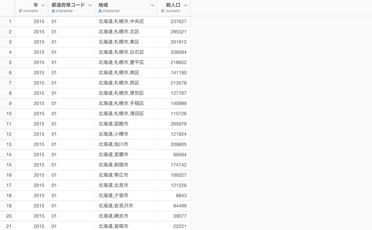The width and height of the screenshot is (372, 230).
Task: Click cell 北海道,札幌市,北区
Action: [126, 32]
